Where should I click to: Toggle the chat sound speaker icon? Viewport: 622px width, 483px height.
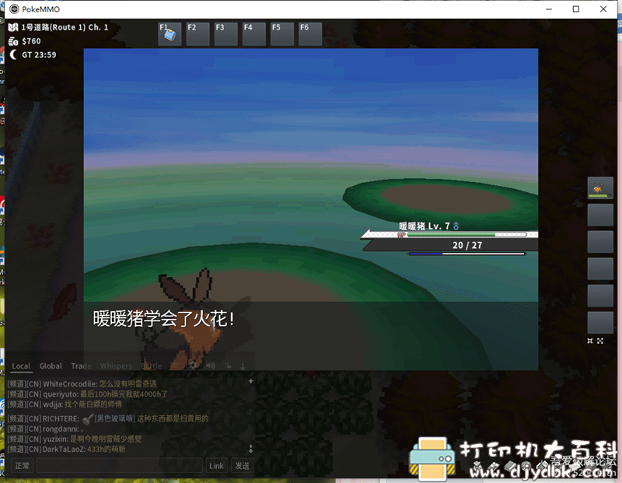[210, 366]
